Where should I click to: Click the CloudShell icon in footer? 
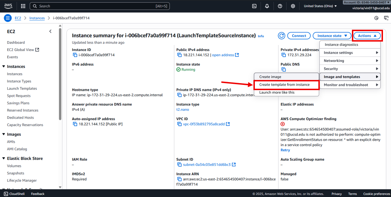pyautogui.click(x=6, y=194)
